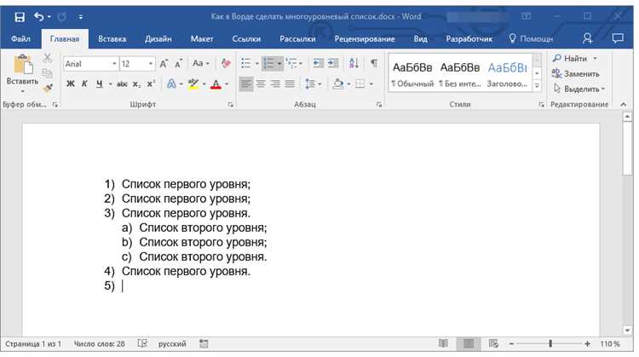Image resolution: width=639 pixels, height=357 pixels.
Task: Apply the Заголовок style from gallery
Action: [508, 74]
